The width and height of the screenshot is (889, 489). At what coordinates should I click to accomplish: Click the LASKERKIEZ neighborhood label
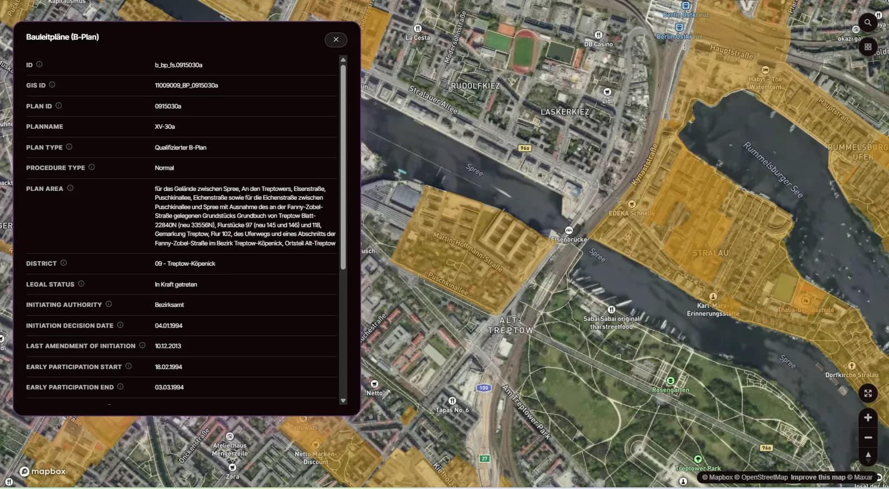click(x=565, y=112)
